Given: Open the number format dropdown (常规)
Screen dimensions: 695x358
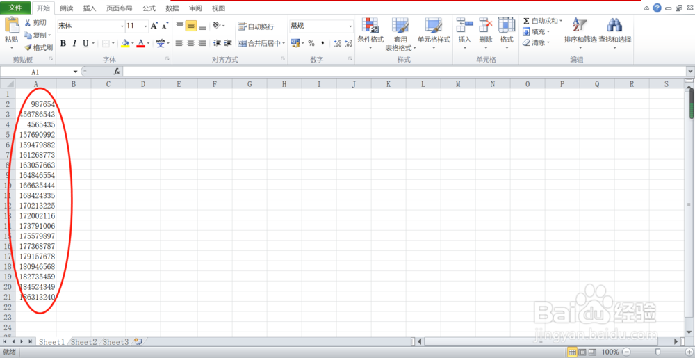Looking at the screenshot, I should pyautogui.click(x=350, y=26).
